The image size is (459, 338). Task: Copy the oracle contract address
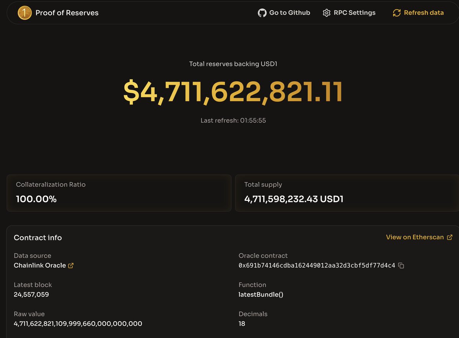coord(401,265)
